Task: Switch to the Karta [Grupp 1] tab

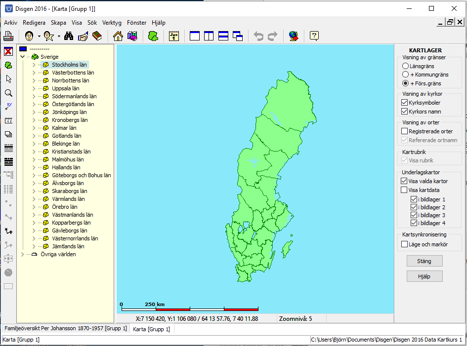Action: (x=151, y=329)
